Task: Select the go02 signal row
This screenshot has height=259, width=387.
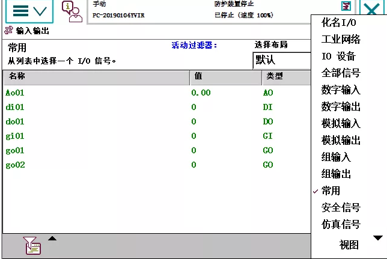Action: click(x=157, y=165)
